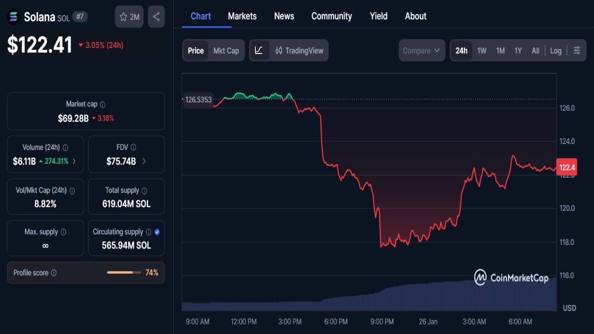Click the $6.11B volume value
Image resolution: width=594 pixels, height=334 pixels.
pos(24,161)
